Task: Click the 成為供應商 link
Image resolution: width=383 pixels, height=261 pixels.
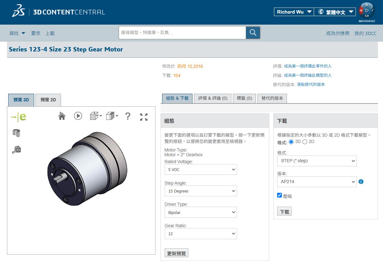Action: click(338, 33)
